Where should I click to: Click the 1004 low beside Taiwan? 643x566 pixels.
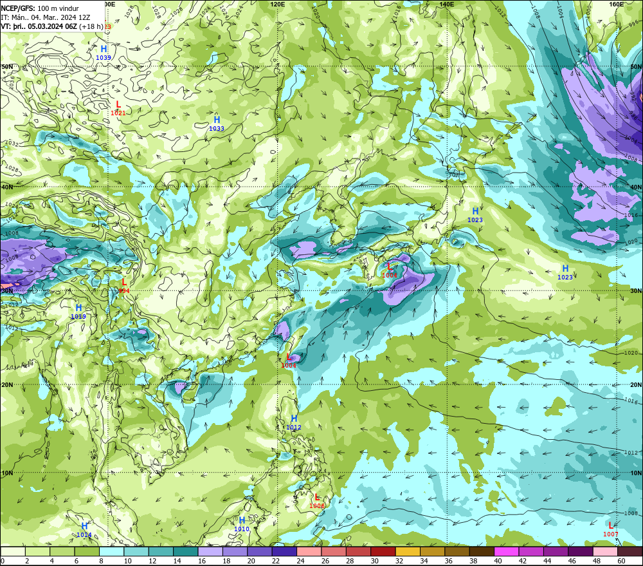tap(289, 361)
